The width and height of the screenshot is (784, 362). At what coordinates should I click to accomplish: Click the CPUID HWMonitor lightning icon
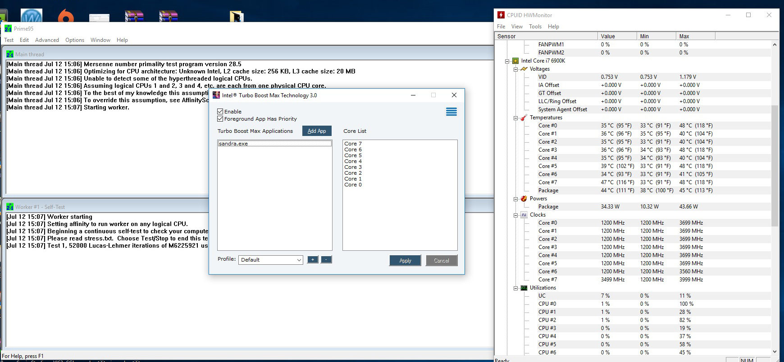click(501, 15)
